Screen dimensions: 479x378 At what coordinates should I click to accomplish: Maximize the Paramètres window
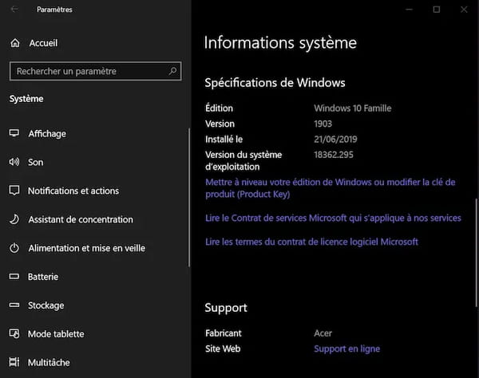point(437,10)
